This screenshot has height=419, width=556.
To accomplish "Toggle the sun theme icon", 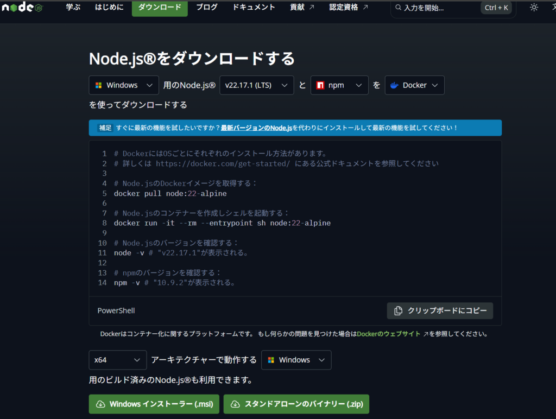I will tap(534, 8).
